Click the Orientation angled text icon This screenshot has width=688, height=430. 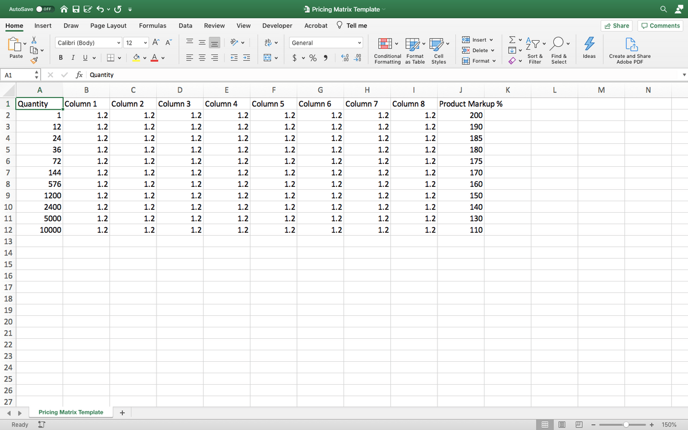[234, 43]
